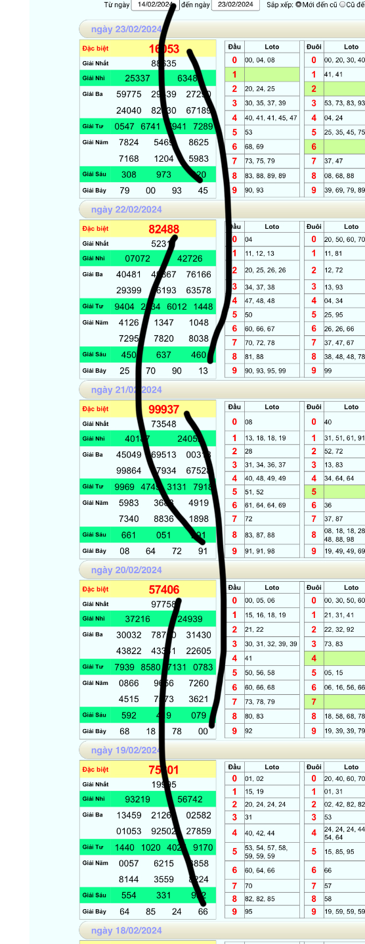Click special prize number 82488

(x=164, y=229)
